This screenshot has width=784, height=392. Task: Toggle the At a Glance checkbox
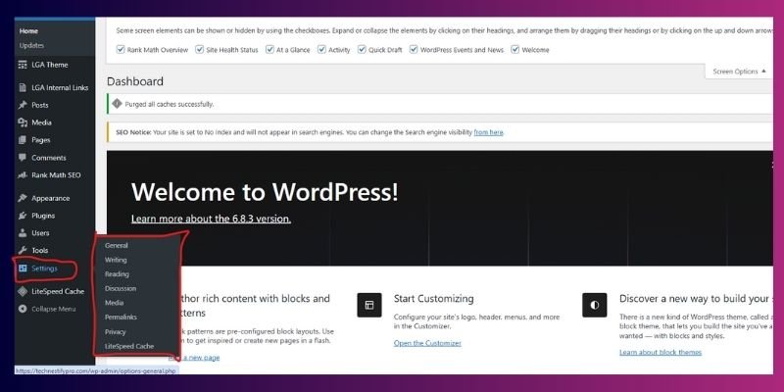pyautogui.click(x=270, y=50)
